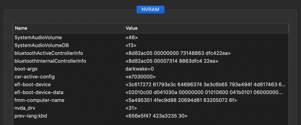This screenshot has width=301, height=125.
Task: Select the NVRAM tab
Action: click(150, 10)
